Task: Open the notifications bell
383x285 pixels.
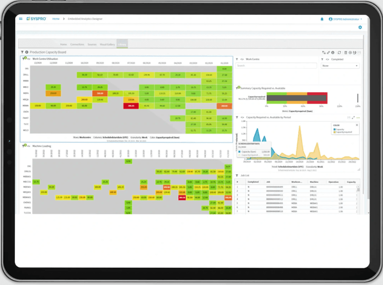Action: tap(322, 19)
